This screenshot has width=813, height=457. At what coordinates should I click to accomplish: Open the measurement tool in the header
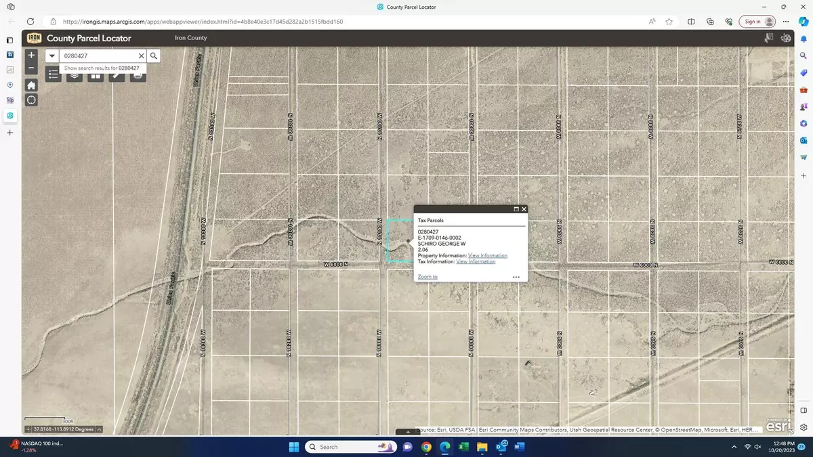[785, 38]
